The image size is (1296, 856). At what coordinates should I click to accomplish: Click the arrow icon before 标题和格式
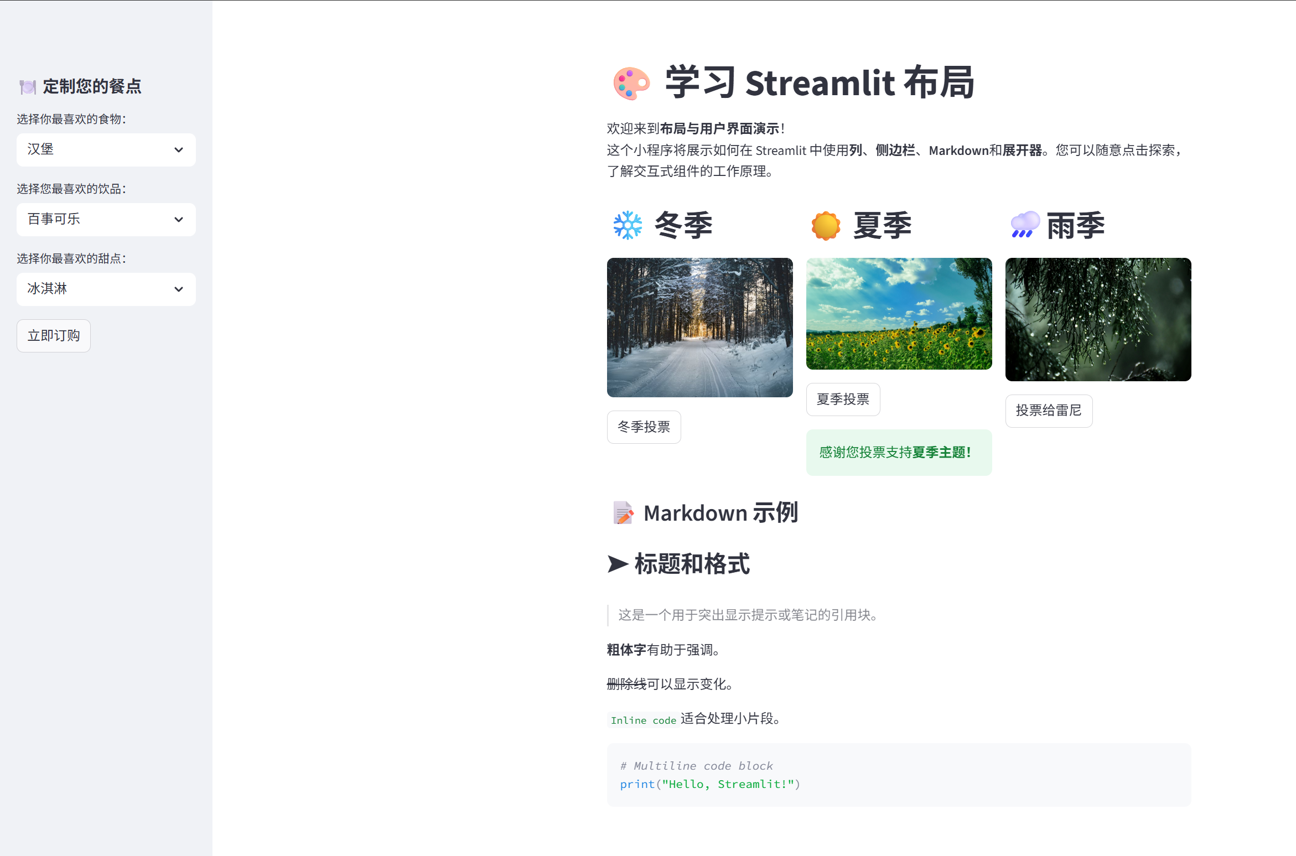tap(618, 564)
